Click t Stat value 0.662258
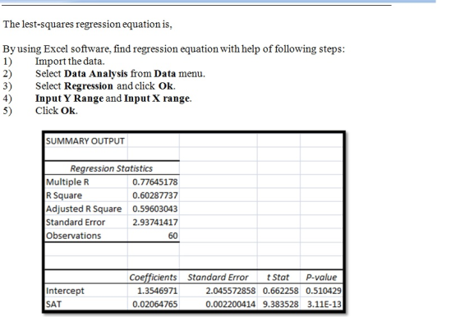The width and height of the screenshot is (460, 317). point(280,291)
